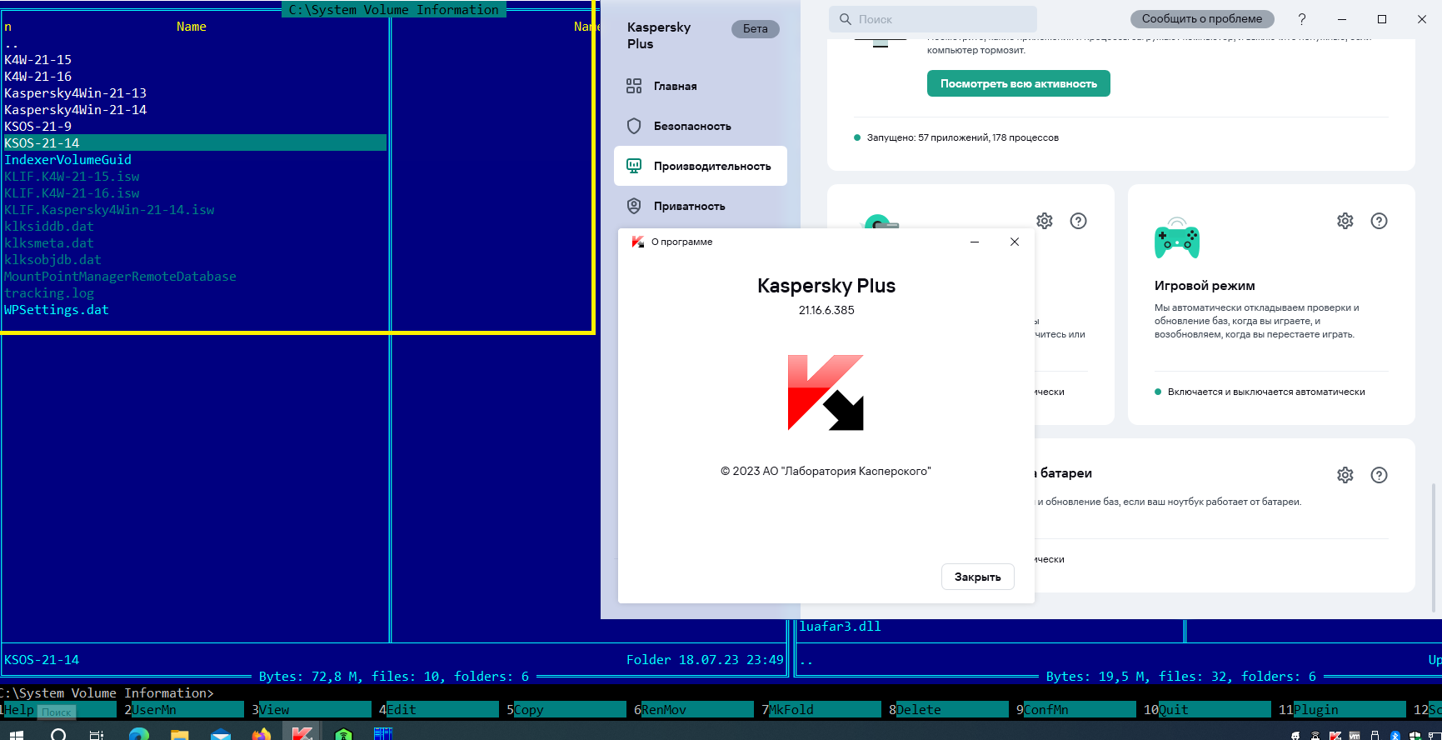Click Kaspersky icon on the taskbar
The width and height of the screenshot is (1442, 740).
coord(302,732)
